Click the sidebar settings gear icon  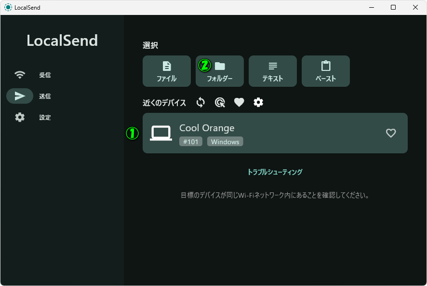click(20, 117)
